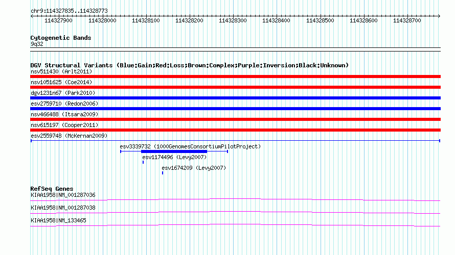Click ruler position 114328500
The height and width of the screenshot is (255, 455).
coord(320,20)
